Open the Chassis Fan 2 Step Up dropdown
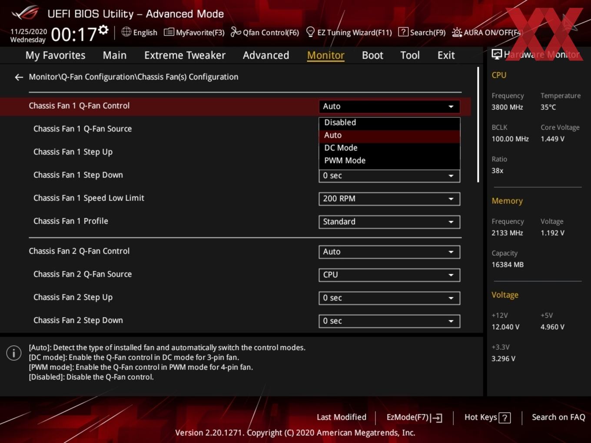The image size is (591, 443). 389,298
